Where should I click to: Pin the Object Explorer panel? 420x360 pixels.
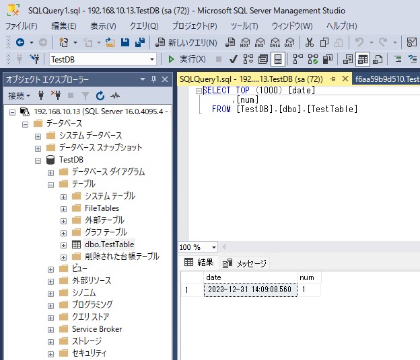[153, 79]
